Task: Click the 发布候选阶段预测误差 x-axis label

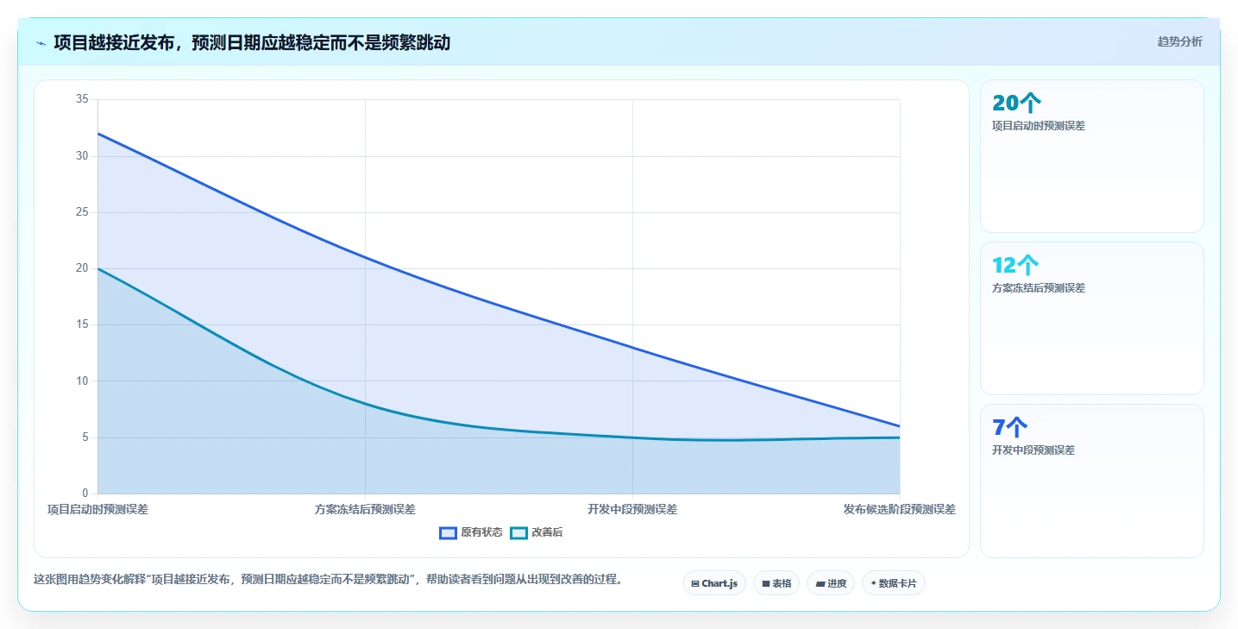Action: click(x=900, y=509)
